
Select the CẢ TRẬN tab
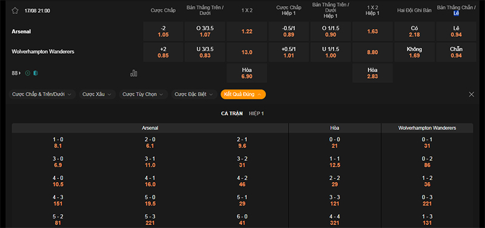coord(232,114)
